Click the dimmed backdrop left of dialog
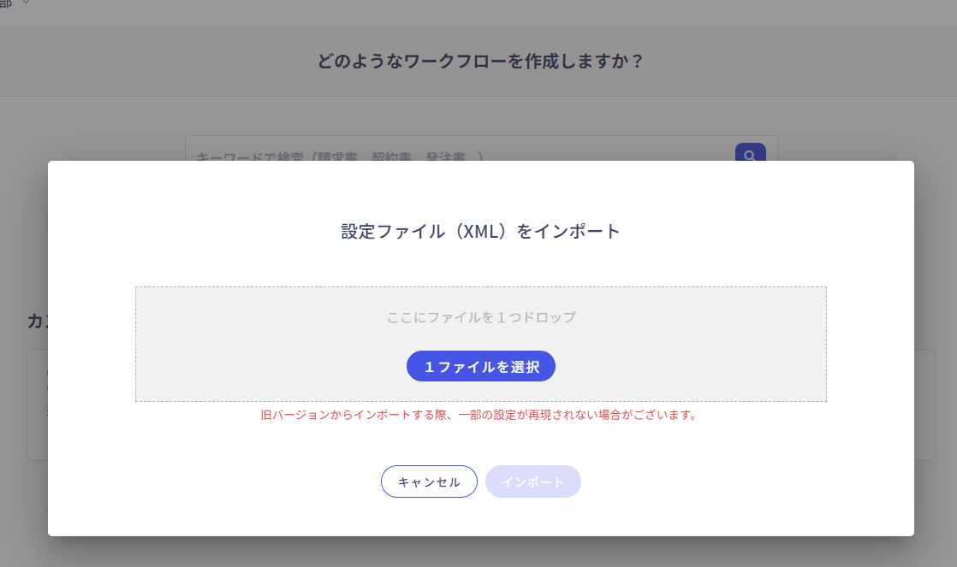Screen dimensions: 957x567 (x=23, y=244)
